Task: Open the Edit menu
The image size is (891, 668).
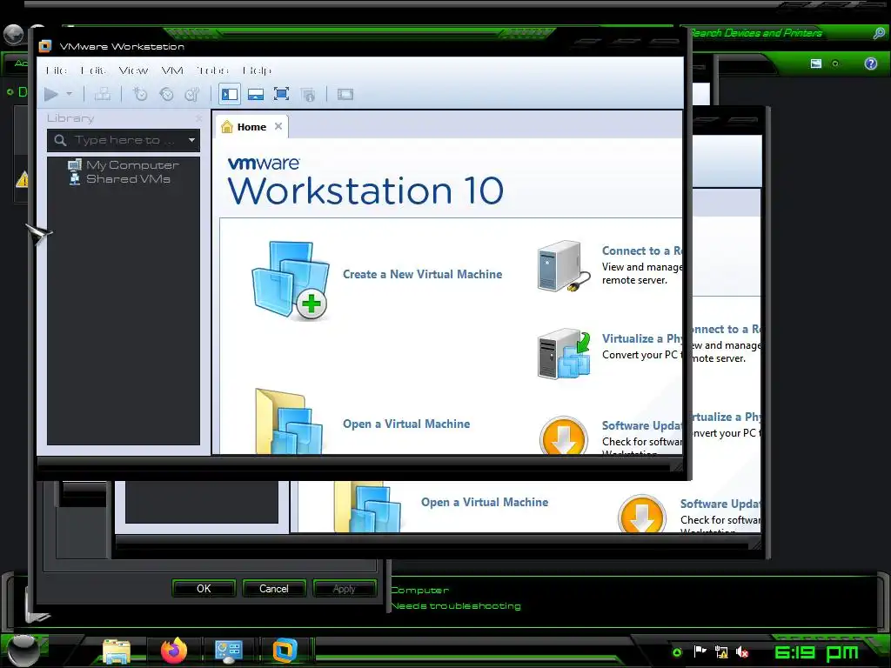Action: (93, 70)
